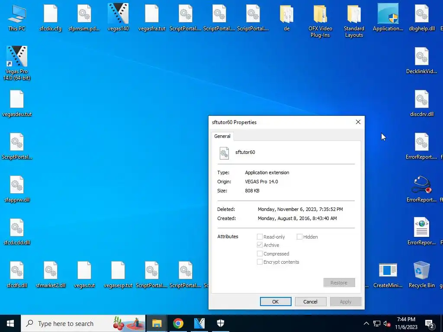This screenshot has height=332, width=443.
Task: Open Vegas Pro from the taskbar
Action: [199, 323]
